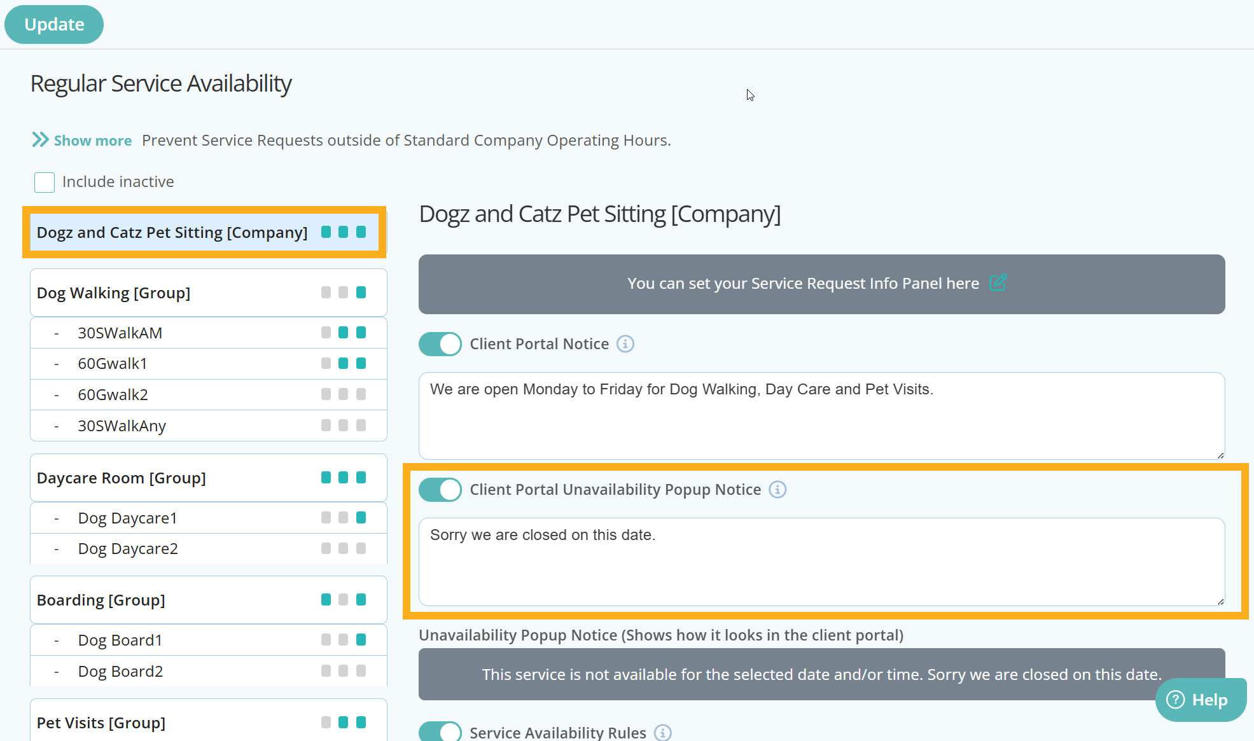Click info icon beside Client Portal Notice
The width and height of the screenshot is (1254, 741).
coord(625,344)
